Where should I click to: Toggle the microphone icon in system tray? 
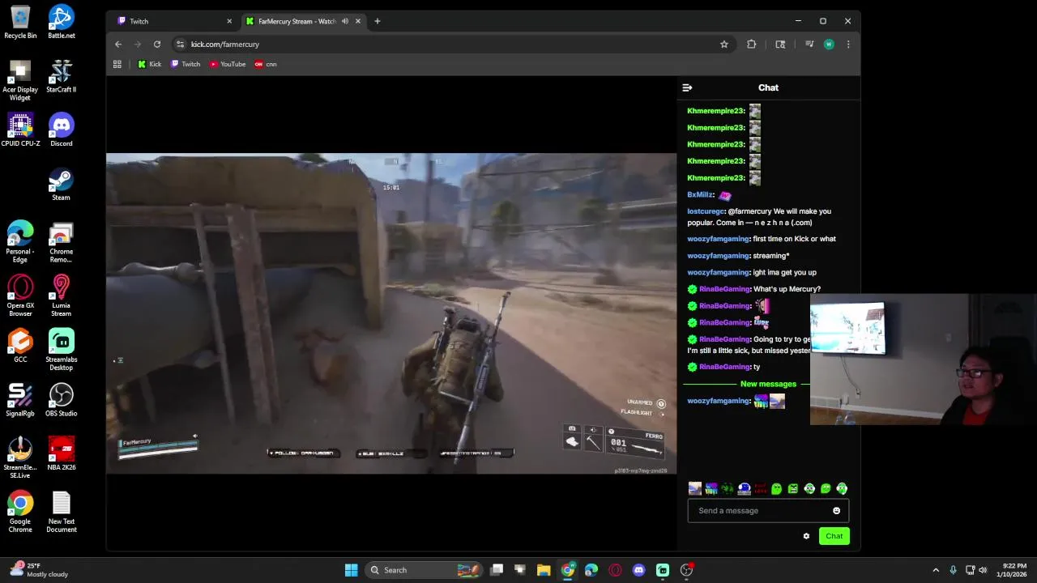[x=953, y=570]
